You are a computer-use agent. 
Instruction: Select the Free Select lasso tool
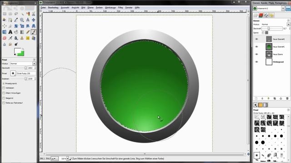coord(16,14)
